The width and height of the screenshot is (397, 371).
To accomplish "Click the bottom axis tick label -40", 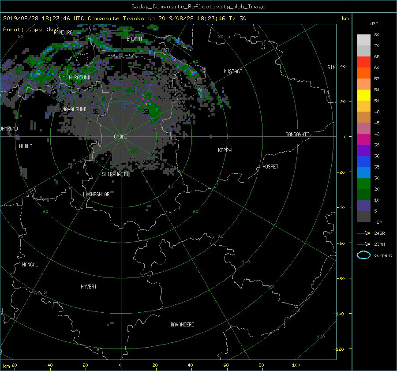I will coord(49,365).
